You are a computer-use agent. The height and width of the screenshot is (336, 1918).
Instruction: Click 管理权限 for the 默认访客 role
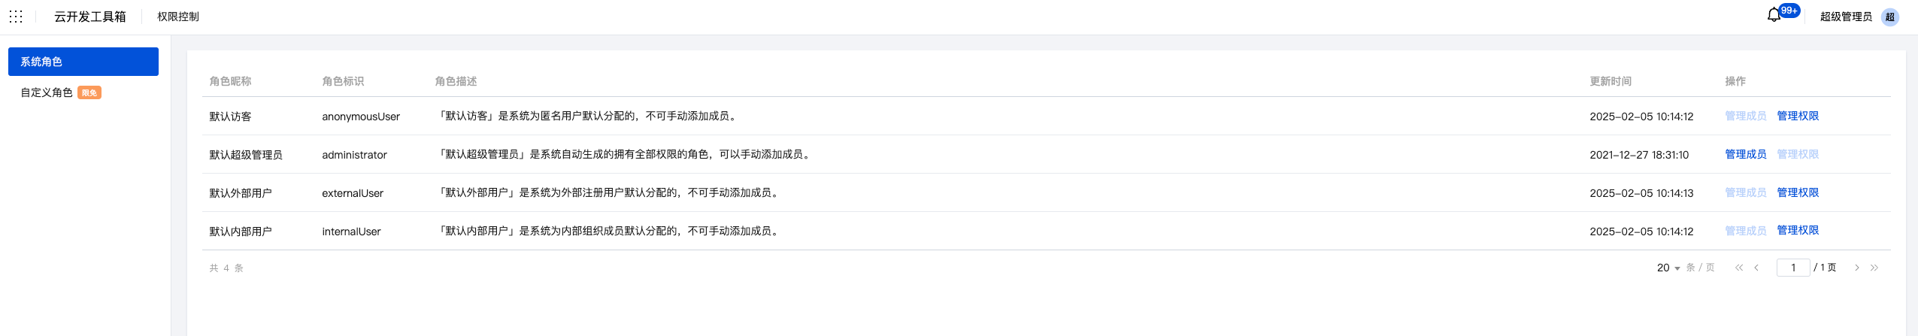pyautogui.click(x=1798, y=116)
